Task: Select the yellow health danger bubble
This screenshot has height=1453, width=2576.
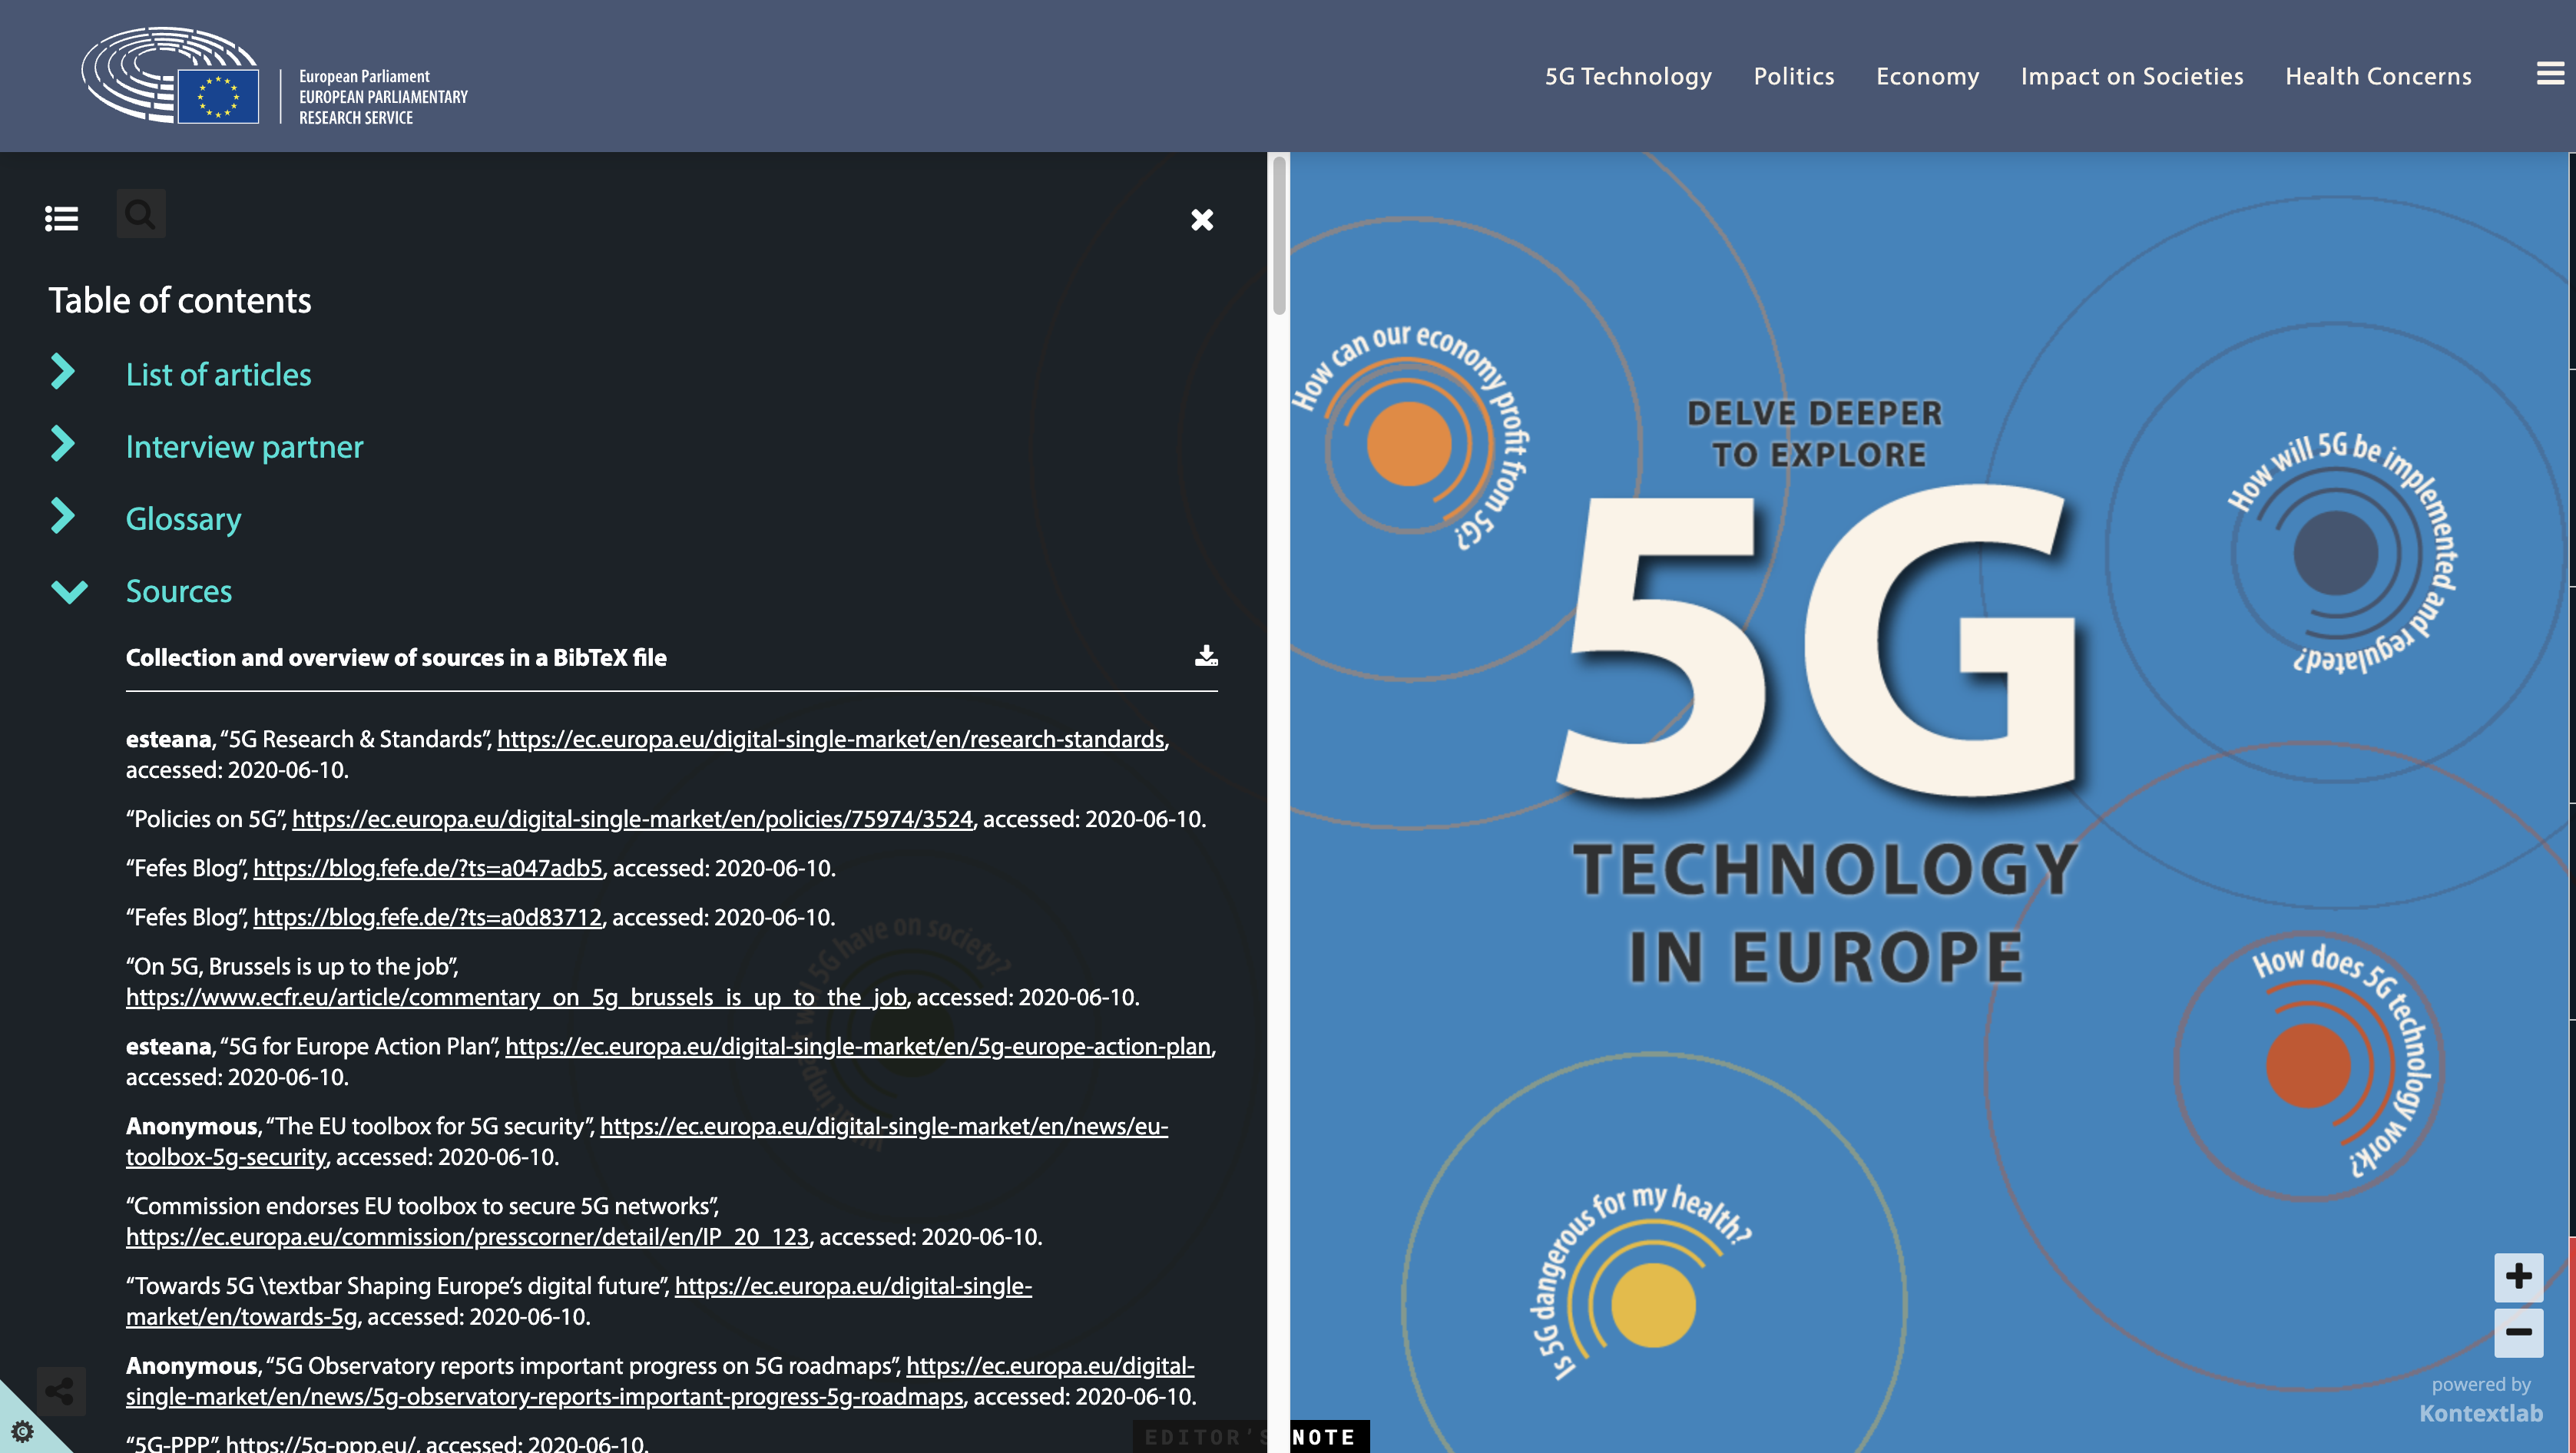Action: [1653, 1305]
